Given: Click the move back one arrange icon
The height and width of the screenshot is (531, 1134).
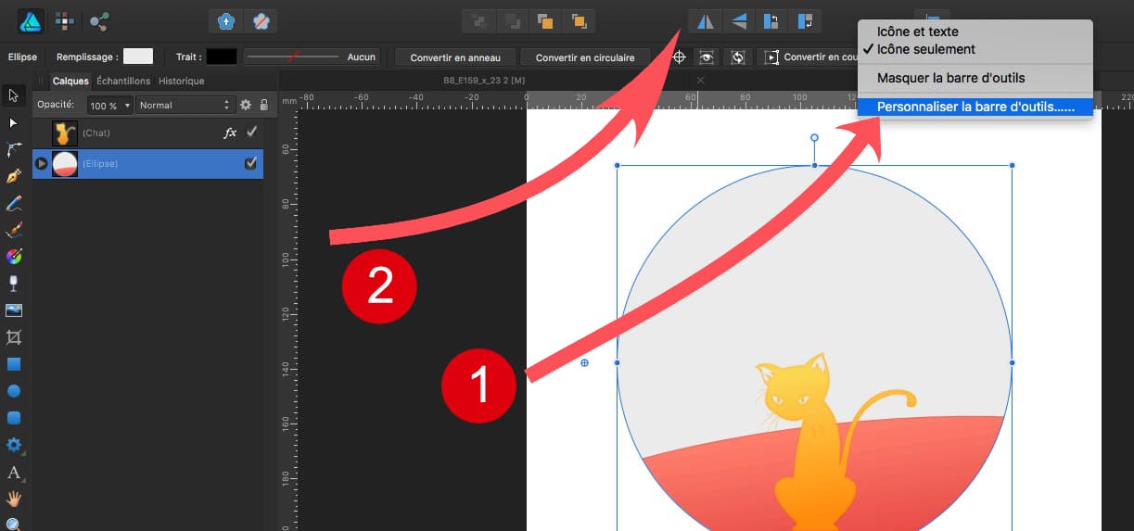Looking at the screenshot, I should pos(512,20).
